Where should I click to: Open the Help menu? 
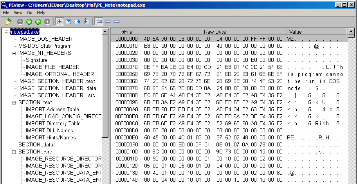click(41, 13)
